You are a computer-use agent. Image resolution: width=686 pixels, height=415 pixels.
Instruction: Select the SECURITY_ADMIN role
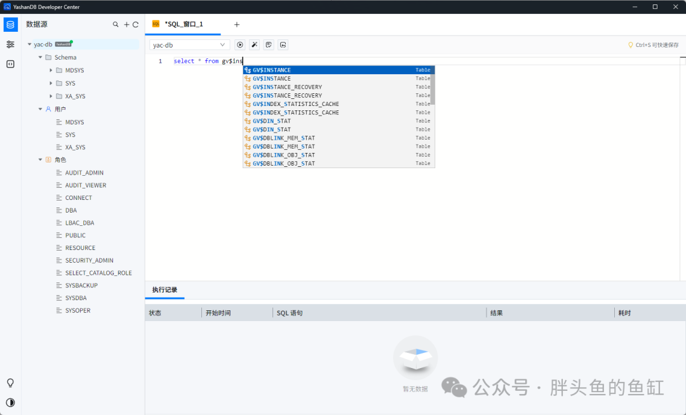(90, 260)
